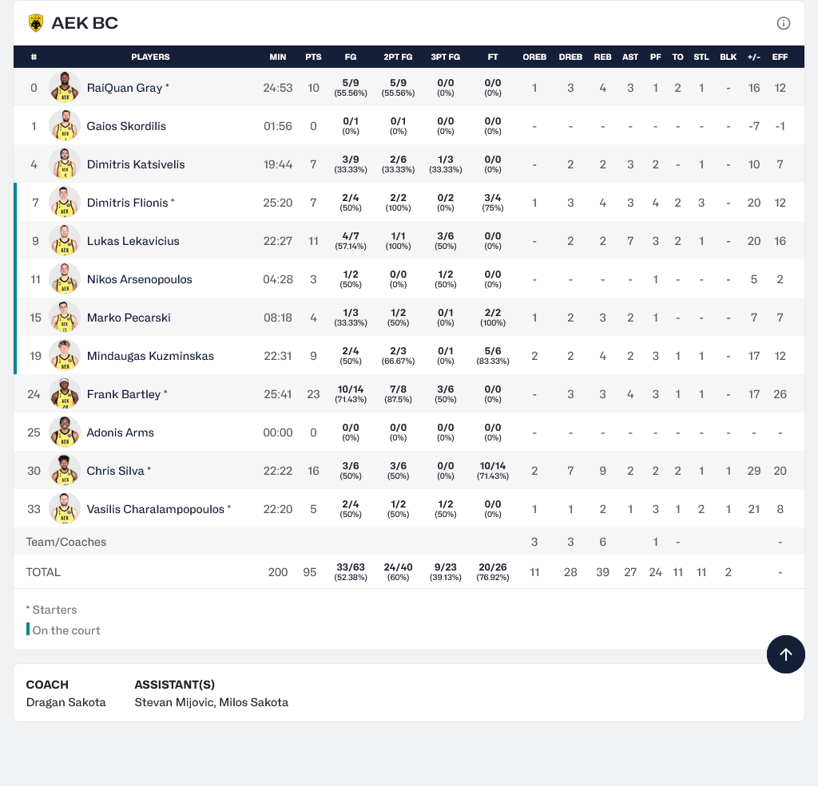
Task: Sort by the +/- column header
Action: (753, 57)
